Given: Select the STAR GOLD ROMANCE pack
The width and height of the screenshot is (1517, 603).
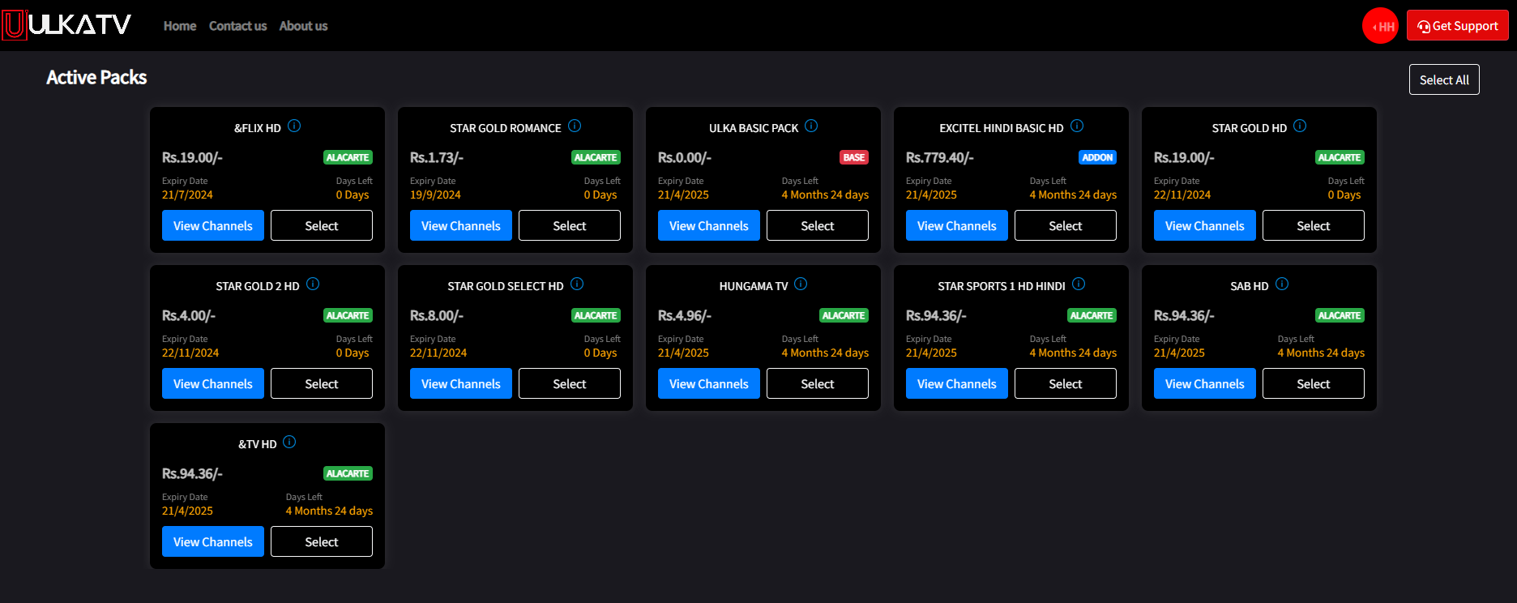Looking at the screenshot, I should (570, 225).
